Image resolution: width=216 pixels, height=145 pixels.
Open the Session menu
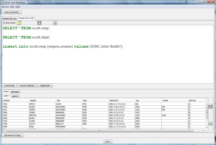tap(6, 7)
